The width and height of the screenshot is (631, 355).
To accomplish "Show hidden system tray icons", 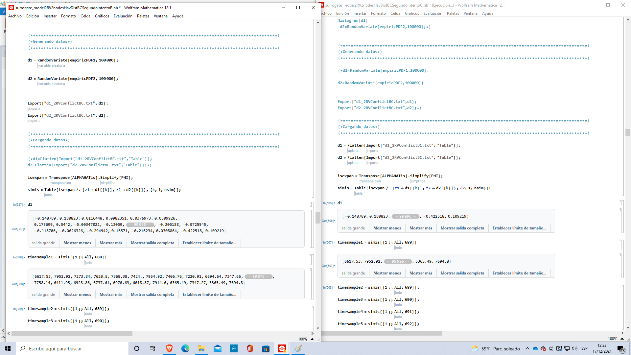I will [527, 348].
